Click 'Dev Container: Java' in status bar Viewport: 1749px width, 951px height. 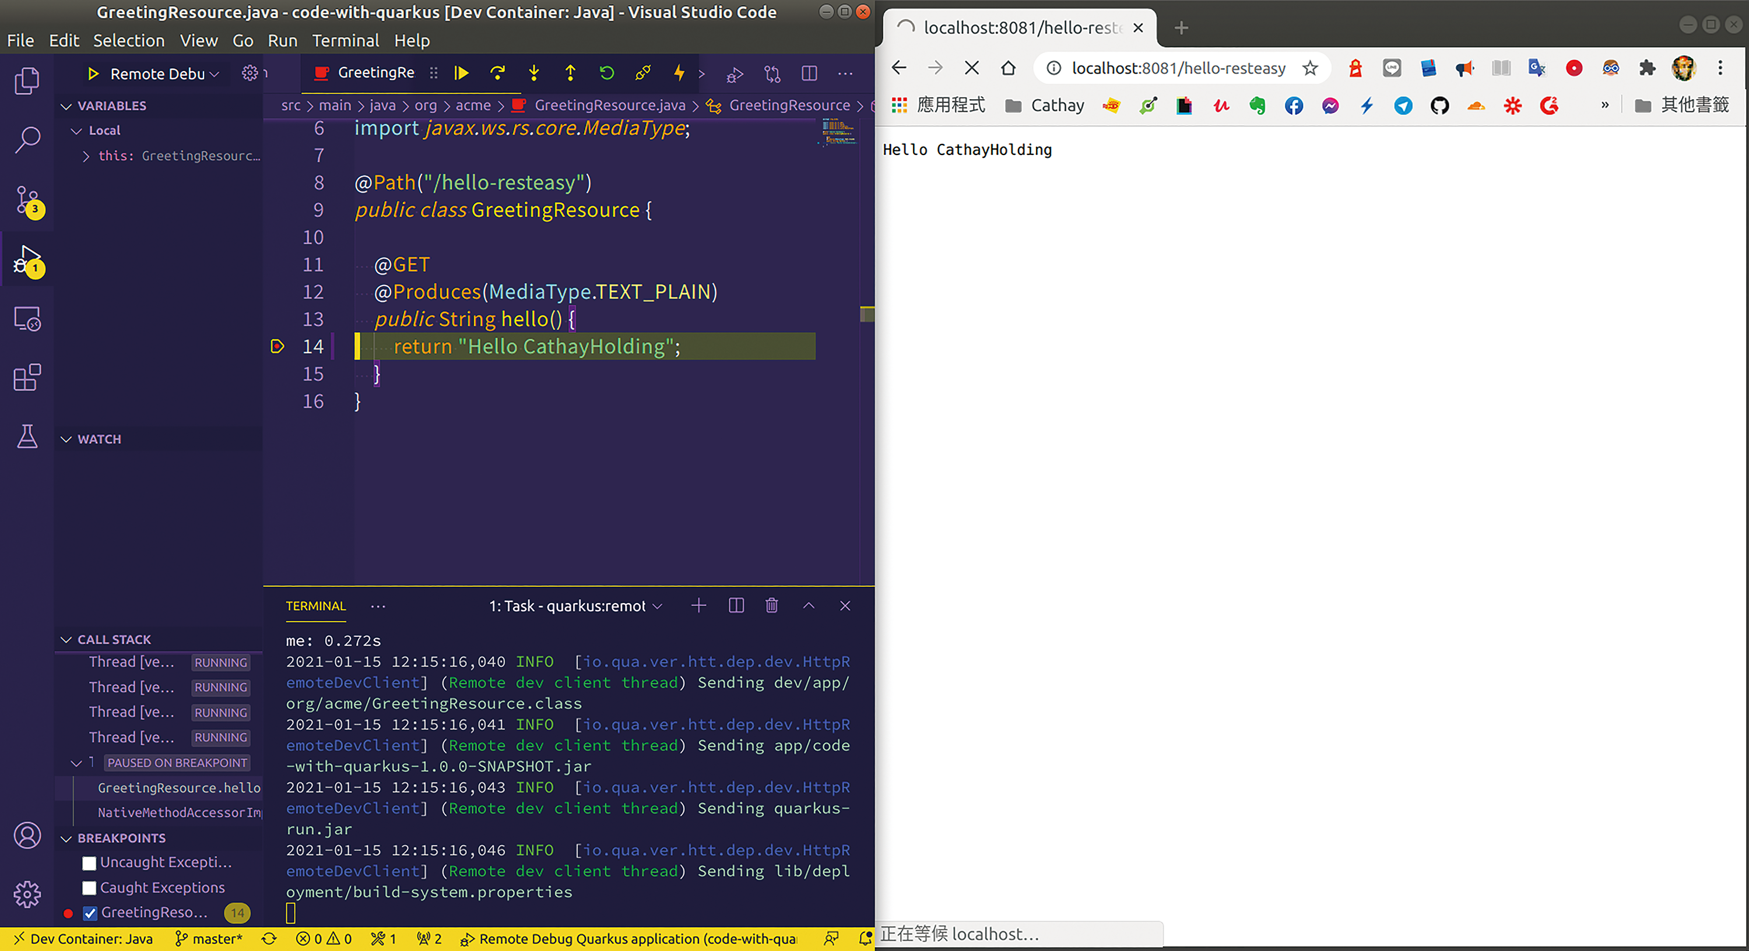click(x=83, y=939)
